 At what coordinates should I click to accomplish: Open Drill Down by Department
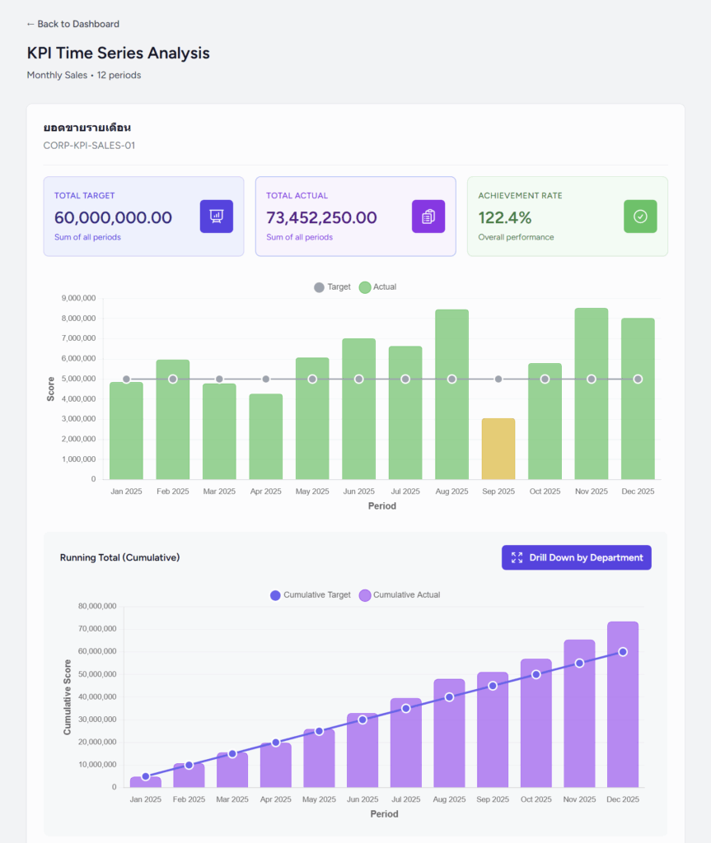pyautogui.click(x=576, y=557)
